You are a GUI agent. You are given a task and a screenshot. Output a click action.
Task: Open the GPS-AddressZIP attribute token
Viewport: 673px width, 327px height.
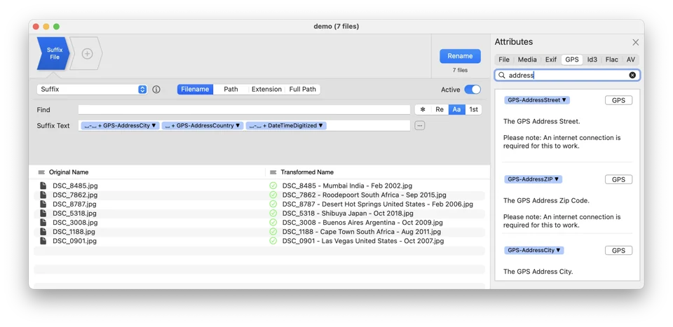[x=533, y=179]
